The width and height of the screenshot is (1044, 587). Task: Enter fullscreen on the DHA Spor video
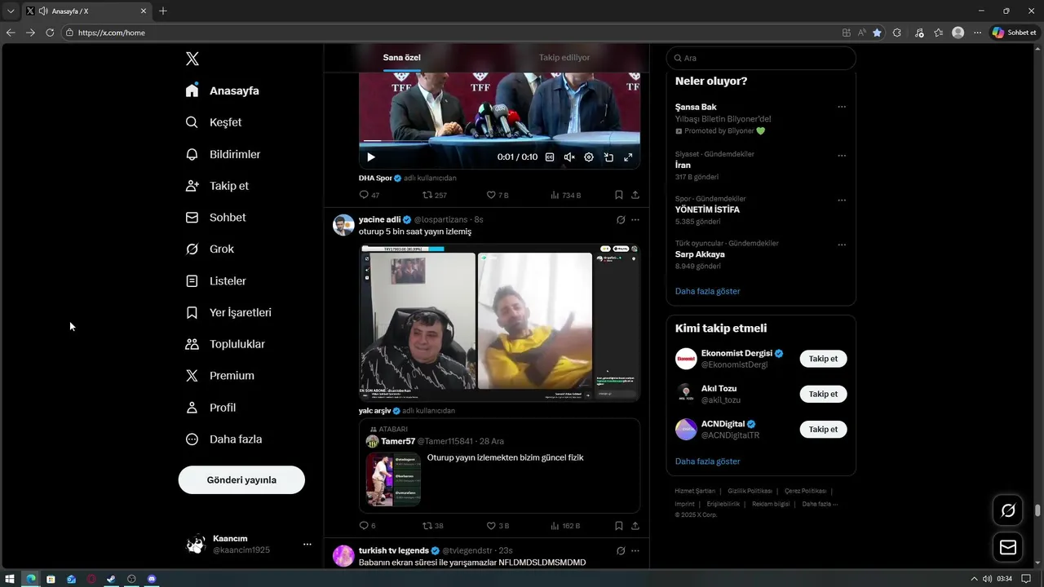628,157
